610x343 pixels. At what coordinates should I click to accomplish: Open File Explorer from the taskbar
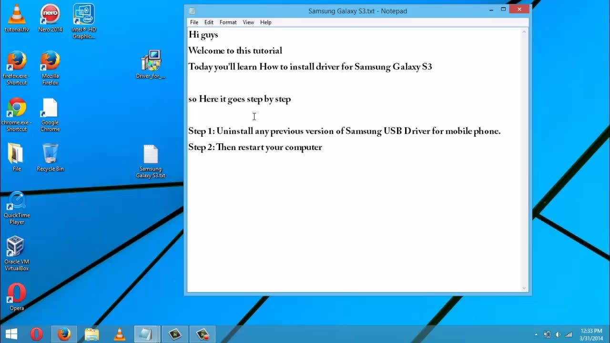tap(91, 334)
